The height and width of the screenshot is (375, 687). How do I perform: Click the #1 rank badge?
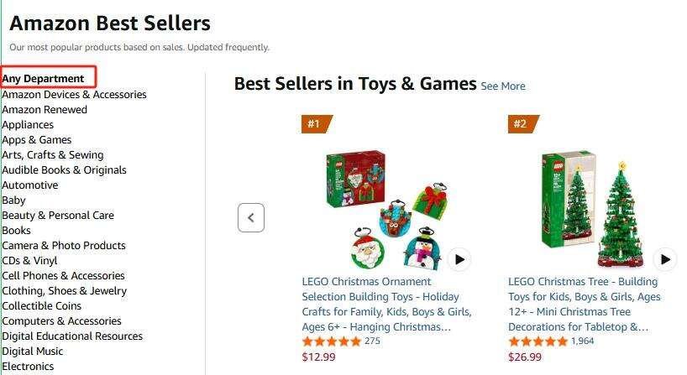click(316, 124)
